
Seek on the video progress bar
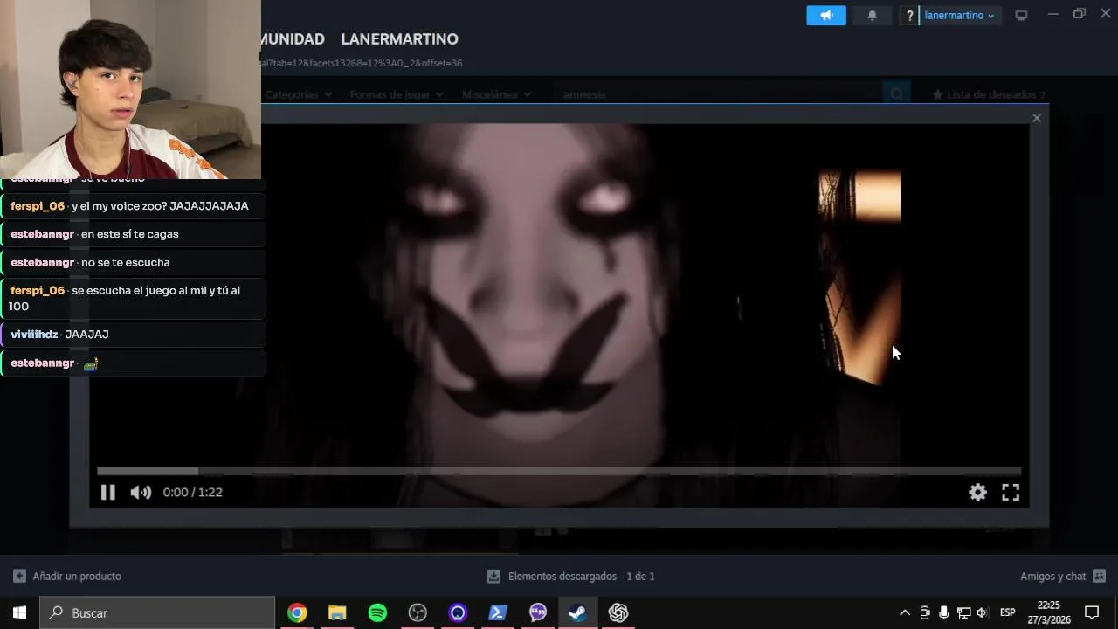point(559,471)
